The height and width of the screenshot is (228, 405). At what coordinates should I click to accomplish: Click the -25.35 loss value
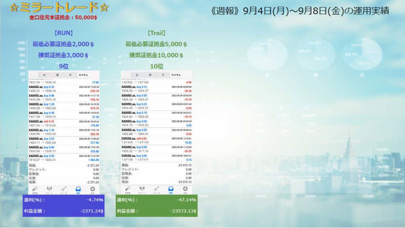187,151
